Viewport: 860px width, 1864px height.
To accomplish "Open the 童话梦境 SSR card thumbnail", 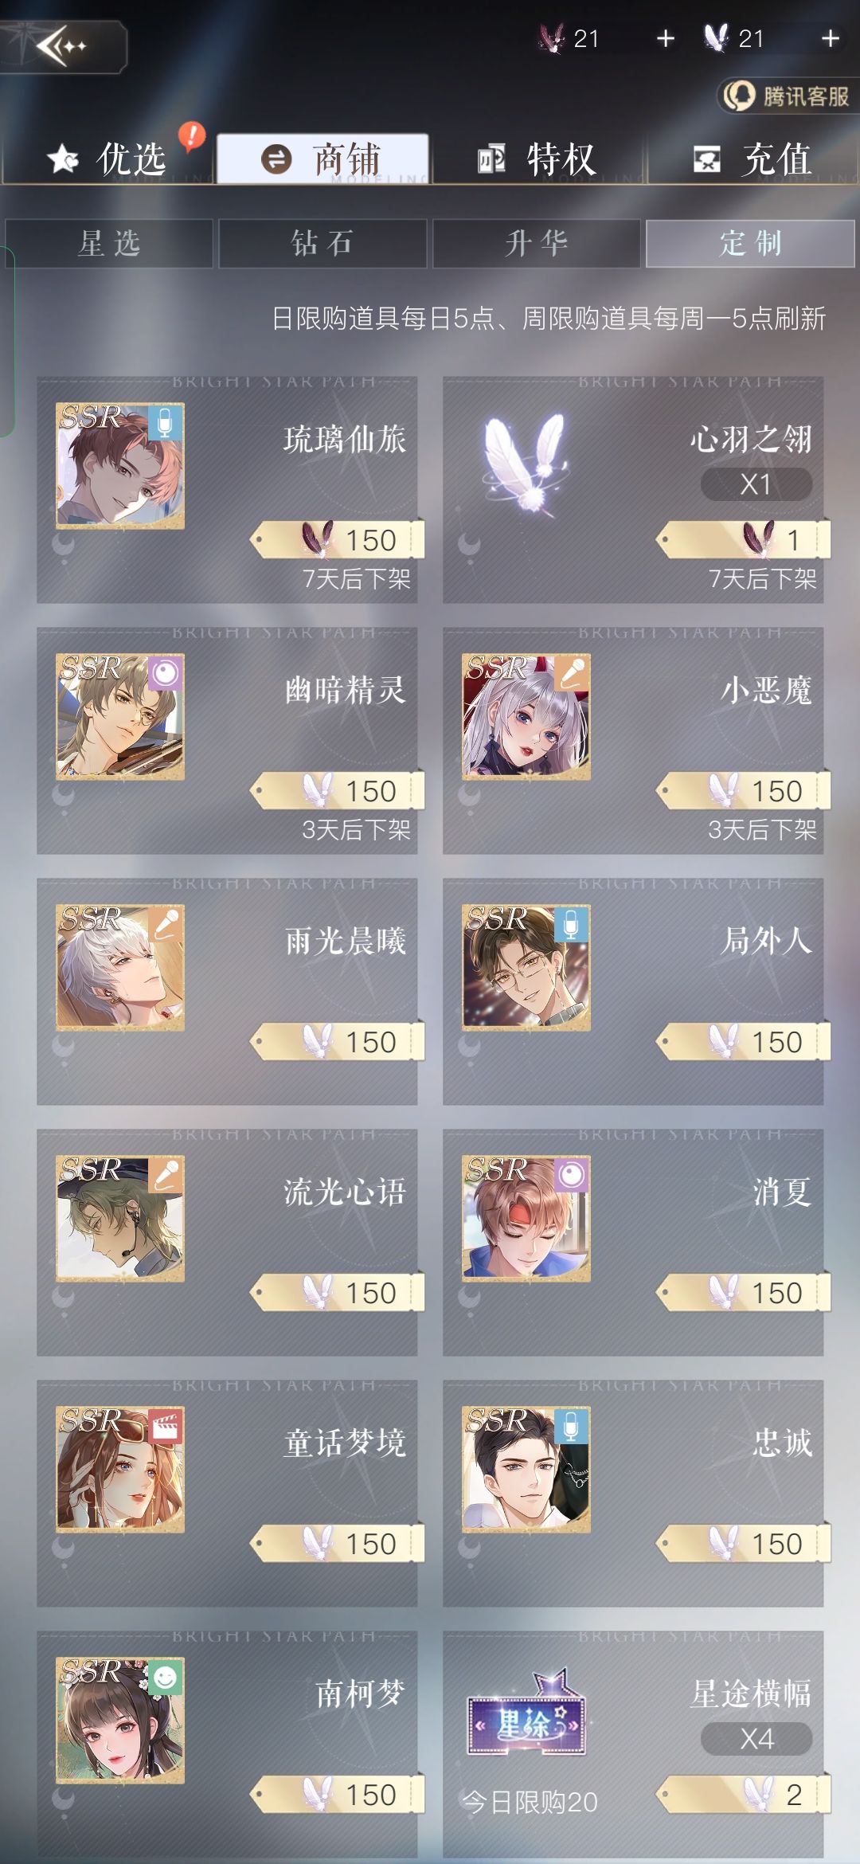I will 120,1470.
